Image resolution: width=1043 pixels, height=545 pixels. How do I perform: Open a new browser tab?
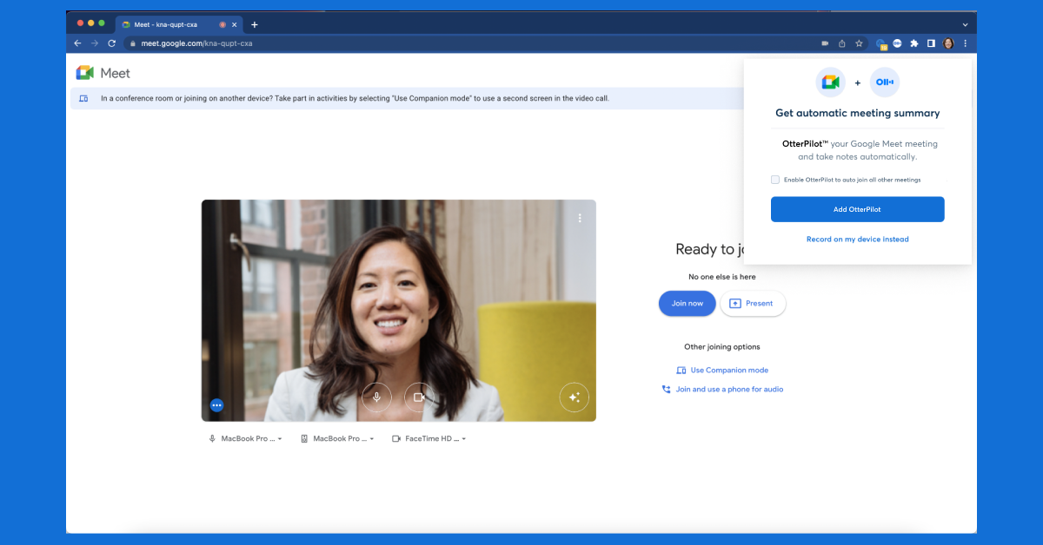tap(255, 24)
